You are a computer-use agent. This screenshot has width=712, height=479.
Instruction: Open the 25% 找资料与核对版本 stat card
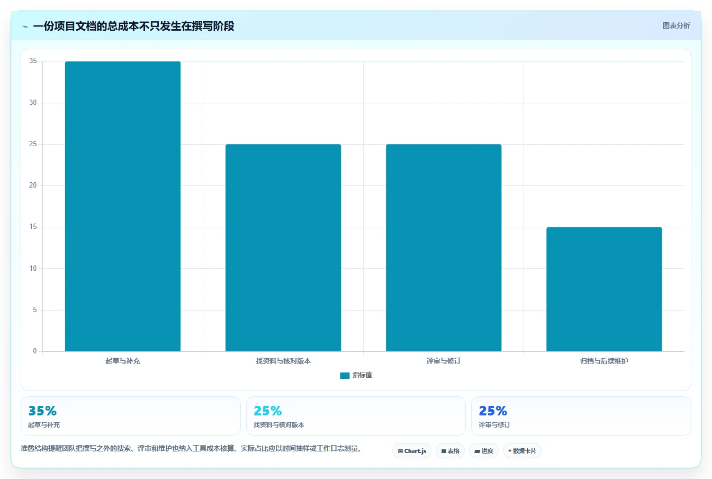(356, 416)
